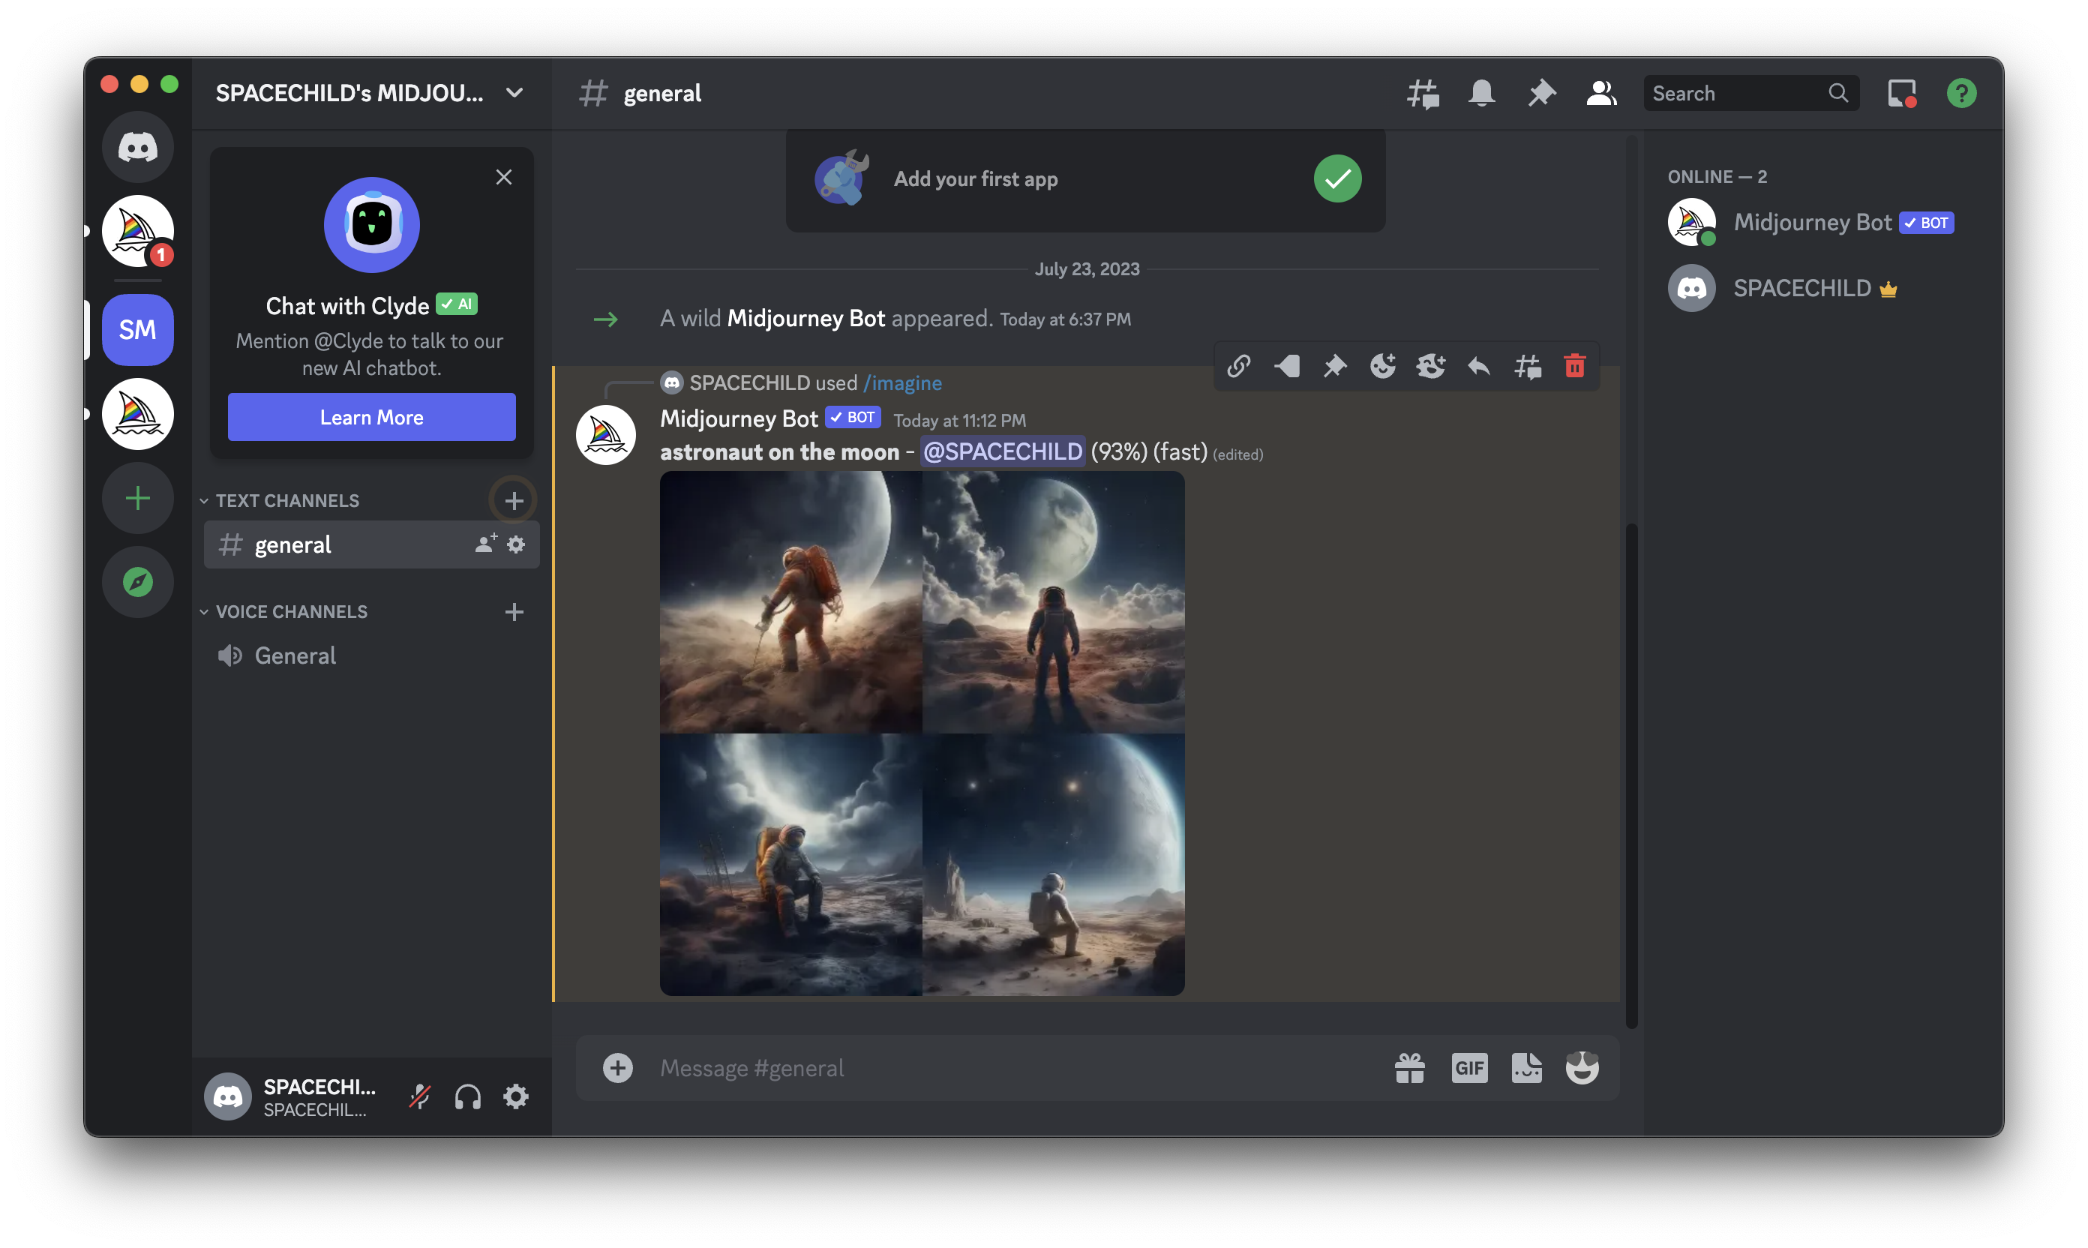
Task: Open the GIF picker in message bar
Action: [x=1469, y=1068]
